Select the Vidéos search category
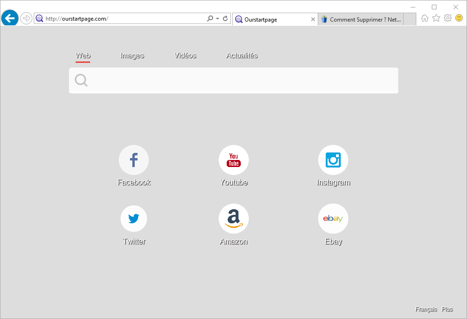467x319 pixels. click(185, 56)
